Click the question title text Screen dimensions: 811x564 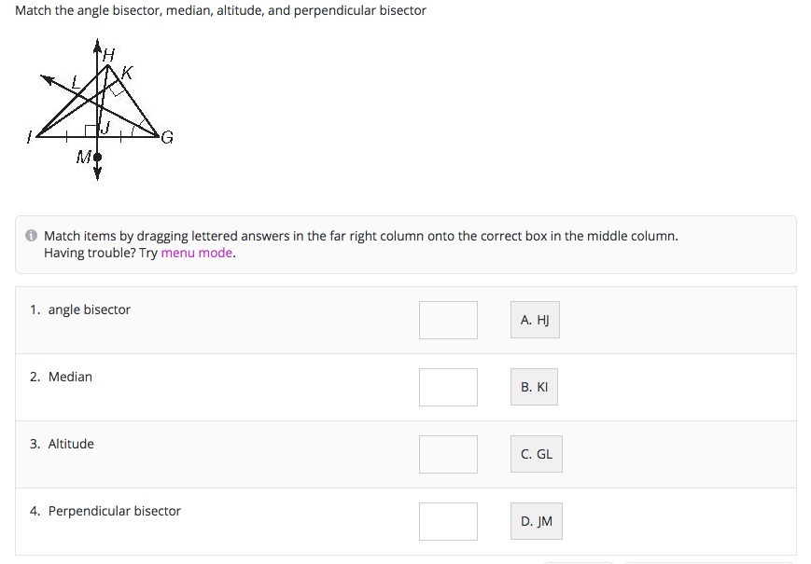(x=221, y=10)
